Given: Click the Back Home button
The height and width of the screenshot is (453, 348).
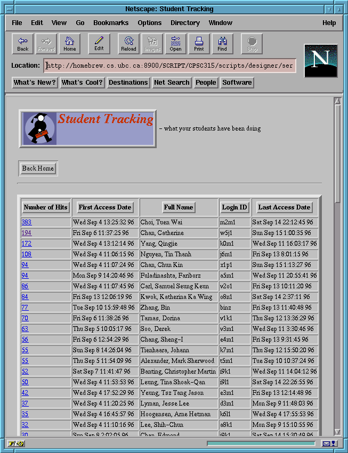Looking at the screenshot, I should coord(38,168).
